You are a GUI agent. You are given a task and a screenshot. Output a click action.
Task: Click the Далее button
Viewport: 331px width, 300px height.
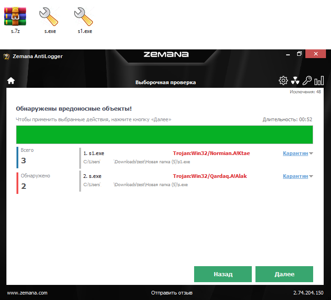[284, 274]
